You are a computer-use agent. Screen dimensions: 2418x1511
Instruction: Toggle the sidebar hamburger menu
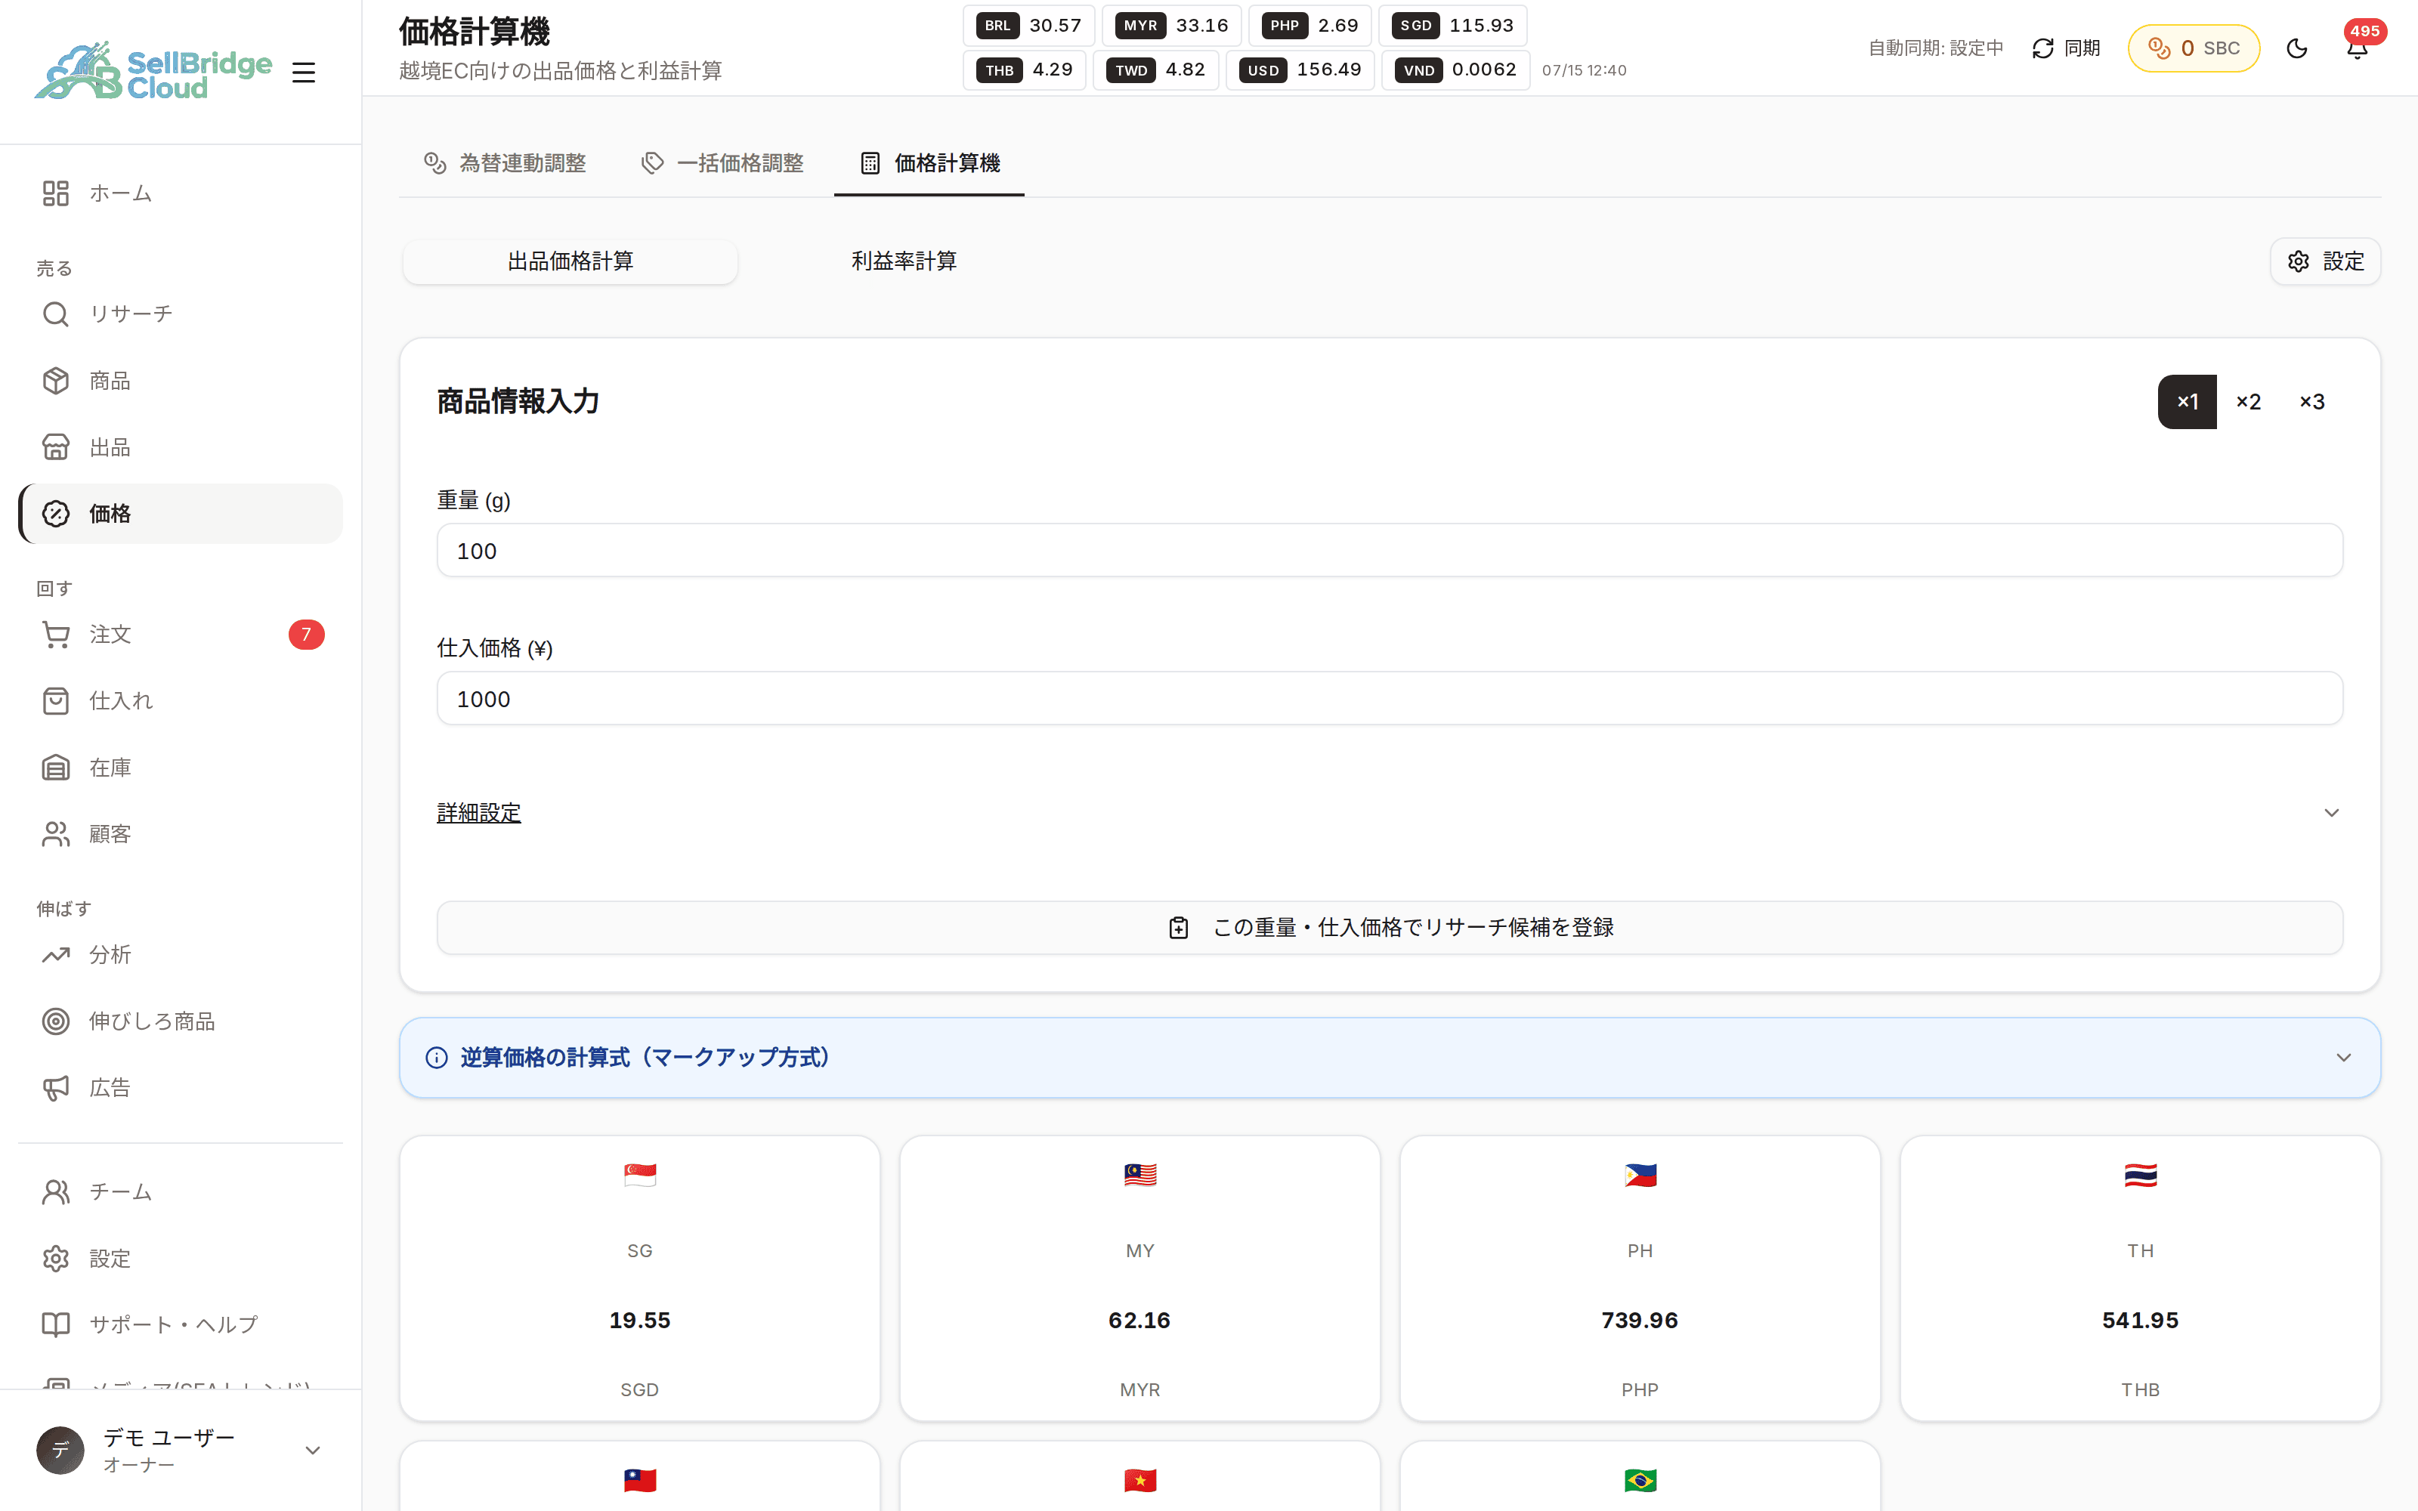(x=304, y=72)
